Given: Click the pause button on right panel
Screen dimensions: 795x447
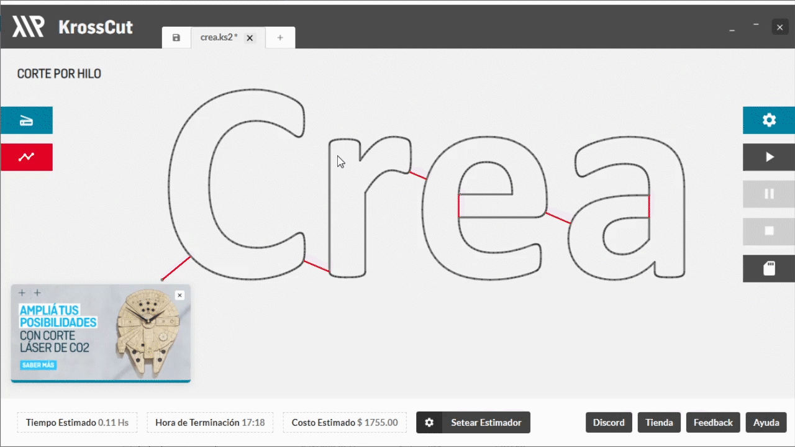Looking at the screenshot, I should tap(769, 194).
